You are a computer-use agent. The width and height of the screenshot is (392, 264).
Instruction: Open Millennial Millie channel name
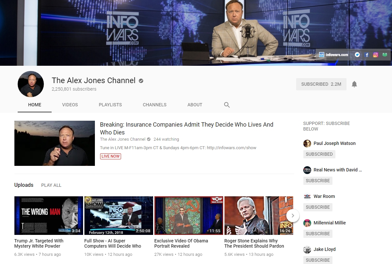click(x=330, y=223)
